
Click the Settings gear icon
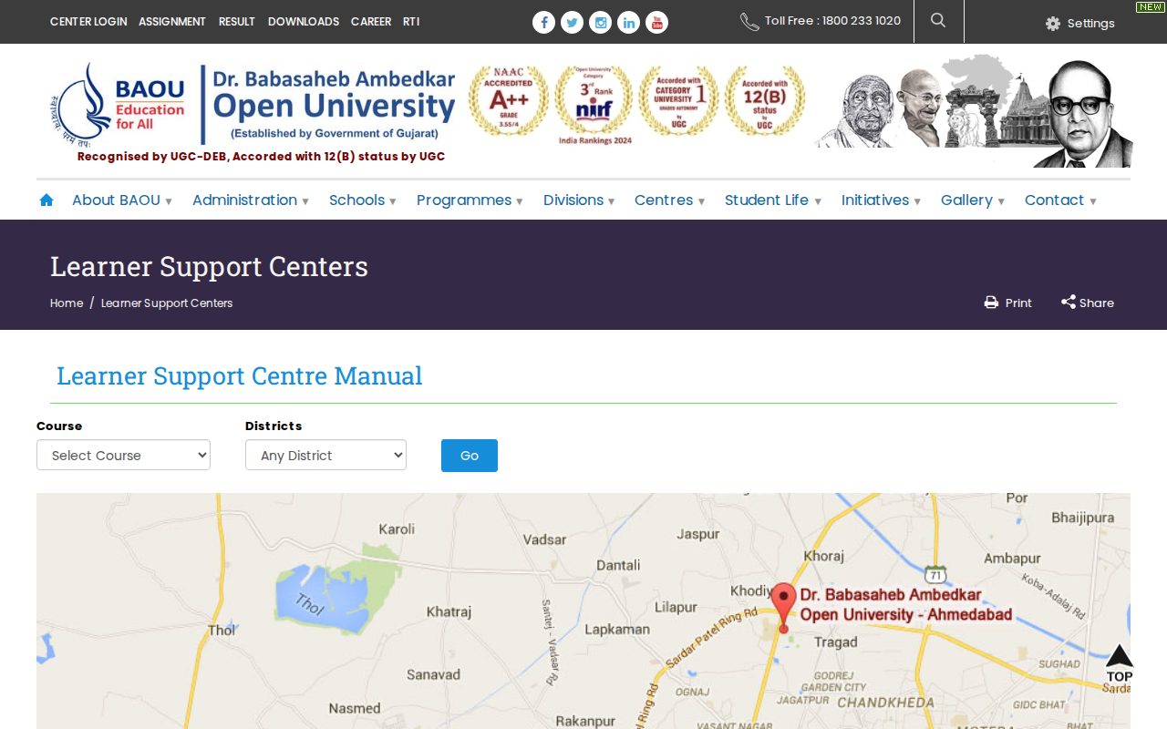click(1053, 24)
